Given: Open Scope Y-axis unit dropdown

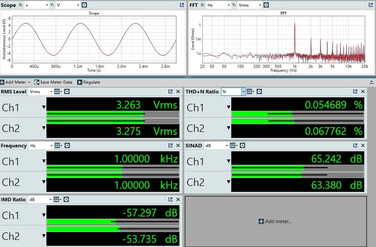Looking at the screenshot, I should [x=68, y=5].
